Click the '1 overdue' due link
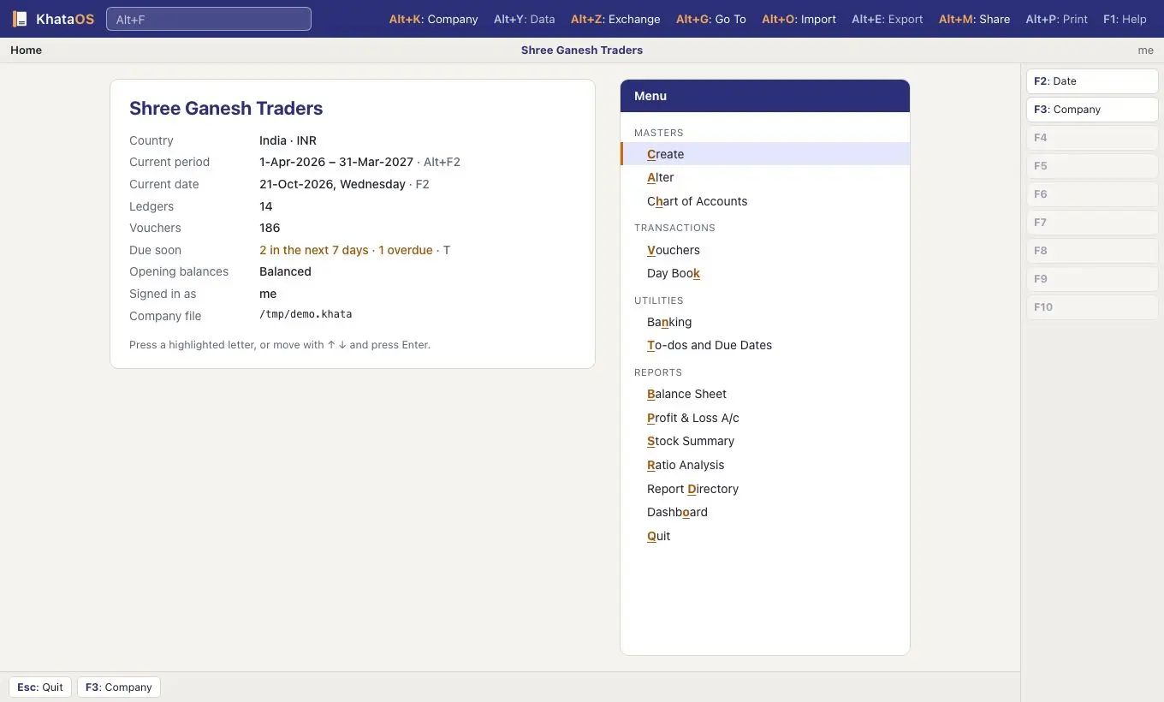Image resolution: width=1164 pixels, height=702 pixels. click(x=406, y=250)
